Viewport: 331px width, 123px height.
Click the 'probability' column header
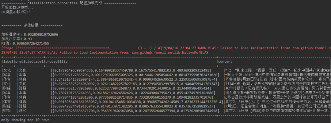[x=57, y=61]
